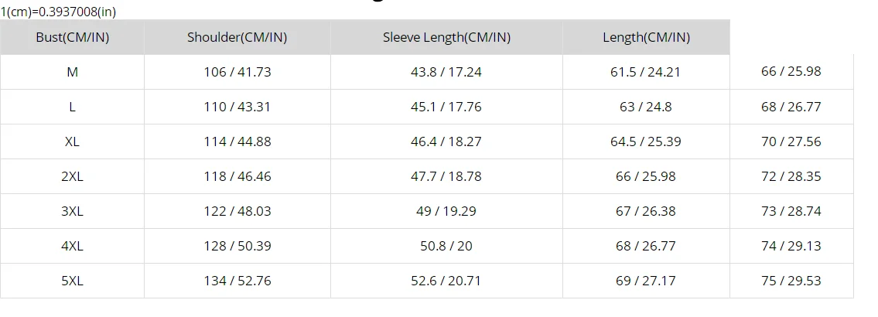Select the L size cell
The width and height of the screenshot is (878, 317).
pyautogui.click(x=72, y=107)
